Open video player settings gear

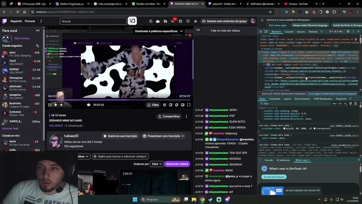pyautogui.click(x=165, y=105)
